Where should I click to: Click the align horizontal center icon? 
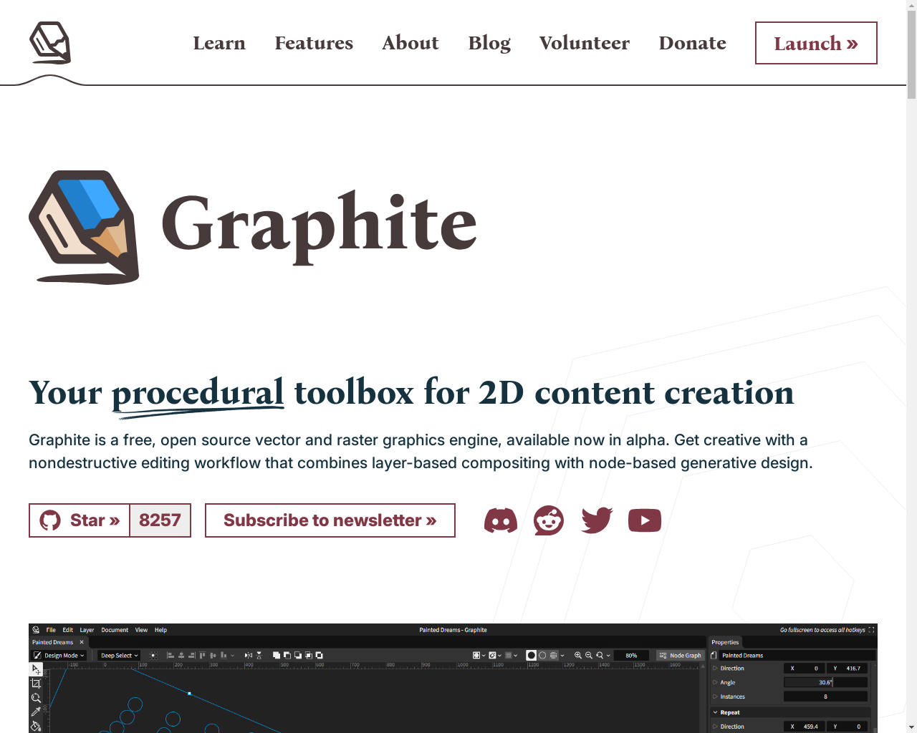(x=181, y=655)
